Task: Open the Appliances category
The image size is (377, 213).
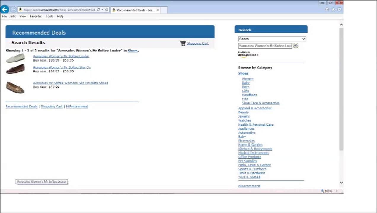Action: tap(246, 129)
